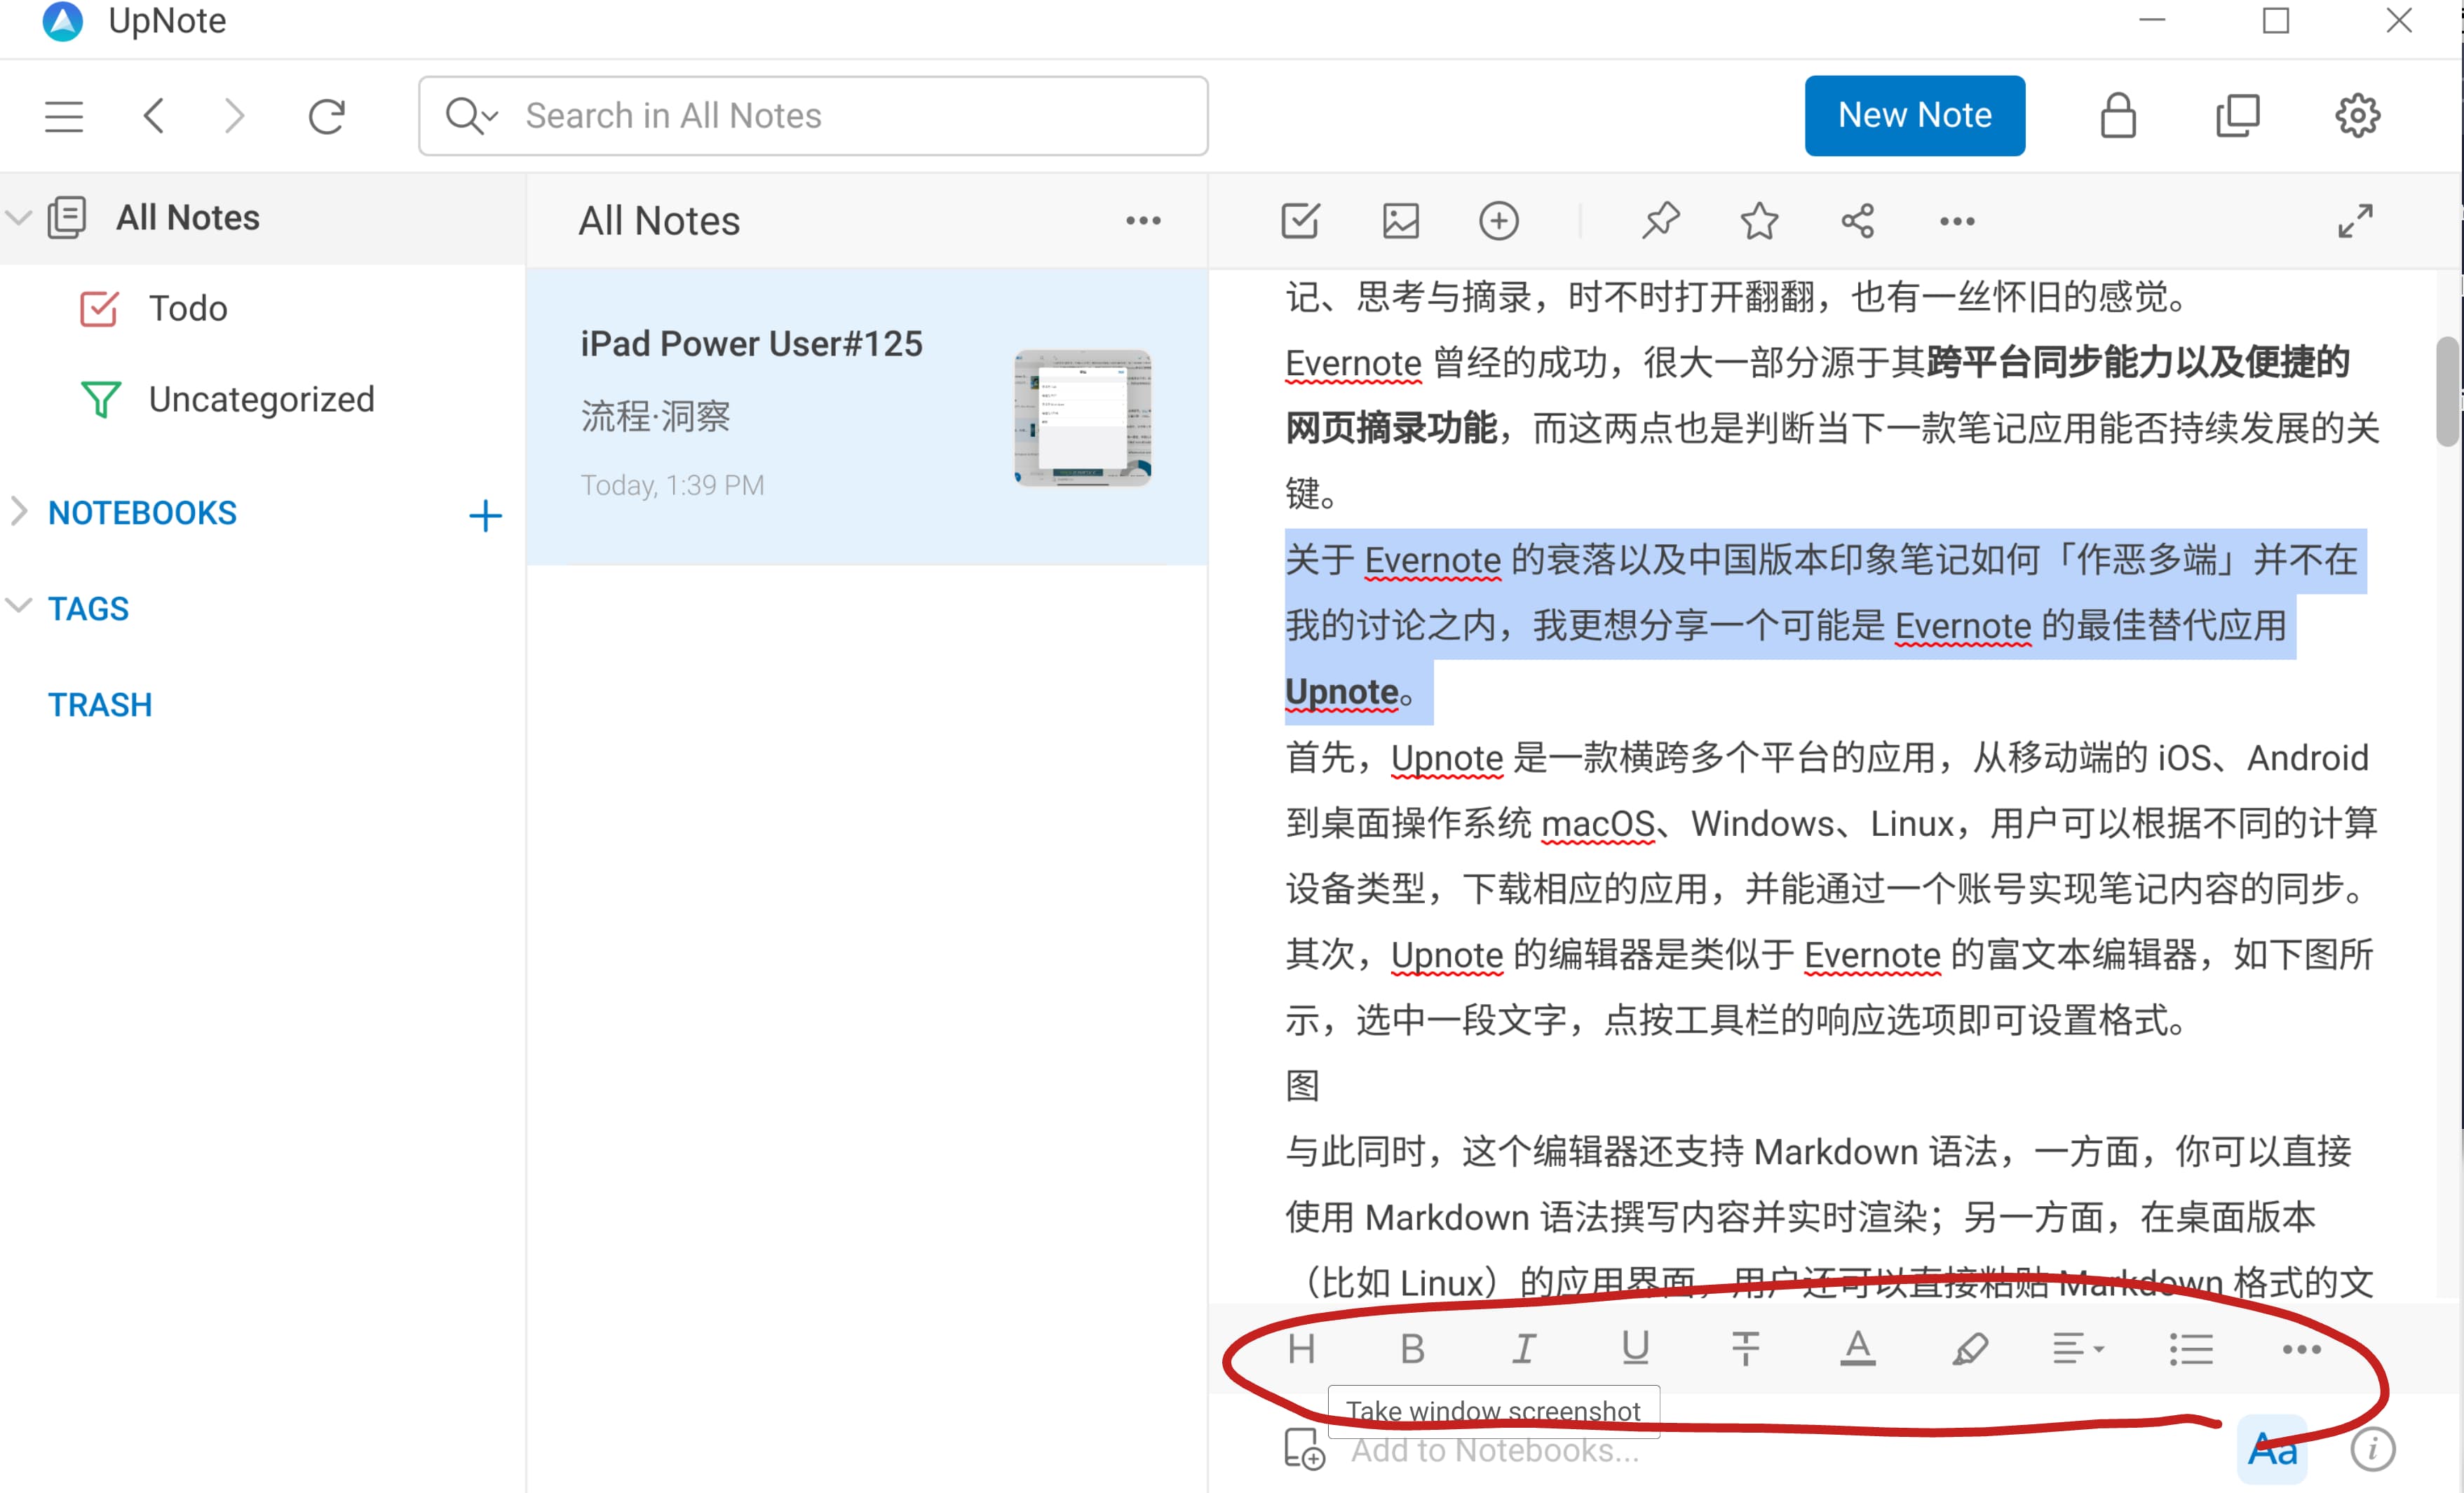
Task: Toggle strikethrough formatting
Action: point(1746,1349)
